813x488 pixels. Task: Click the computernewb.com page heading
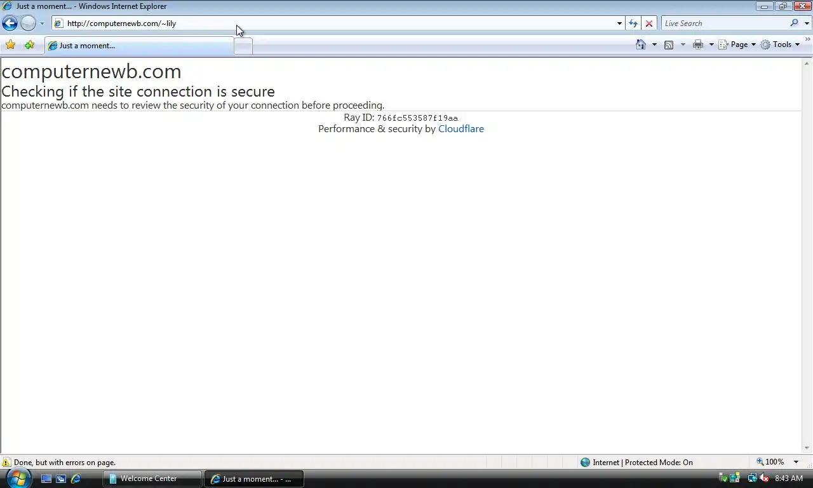(91, 71)
